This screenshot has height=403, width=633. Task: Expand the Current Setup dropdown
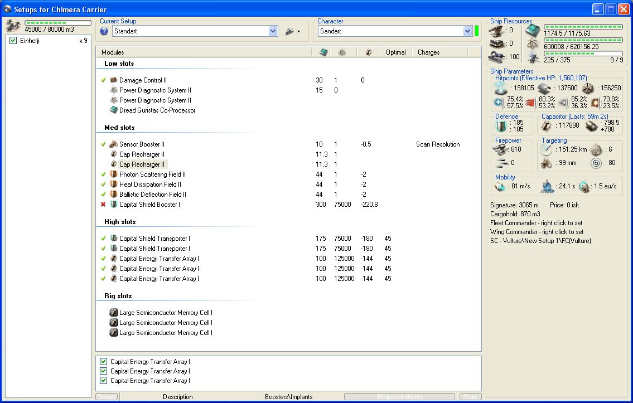coord(273,31)
